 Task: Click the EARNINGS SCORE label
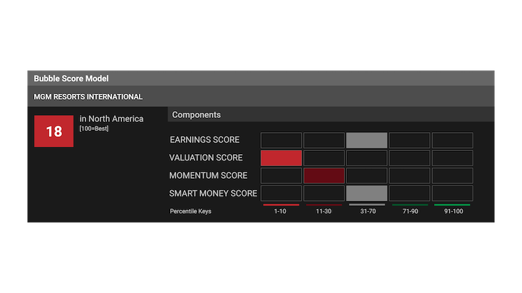click(205, 140)
